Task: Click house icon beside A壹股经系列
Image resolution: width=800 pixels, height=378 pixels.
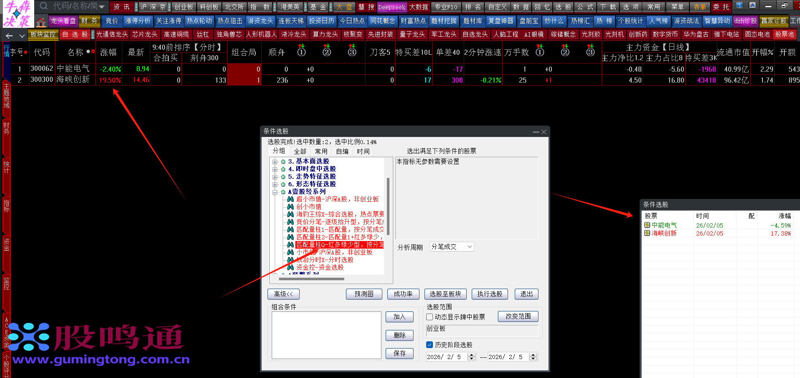Action: 283,192
